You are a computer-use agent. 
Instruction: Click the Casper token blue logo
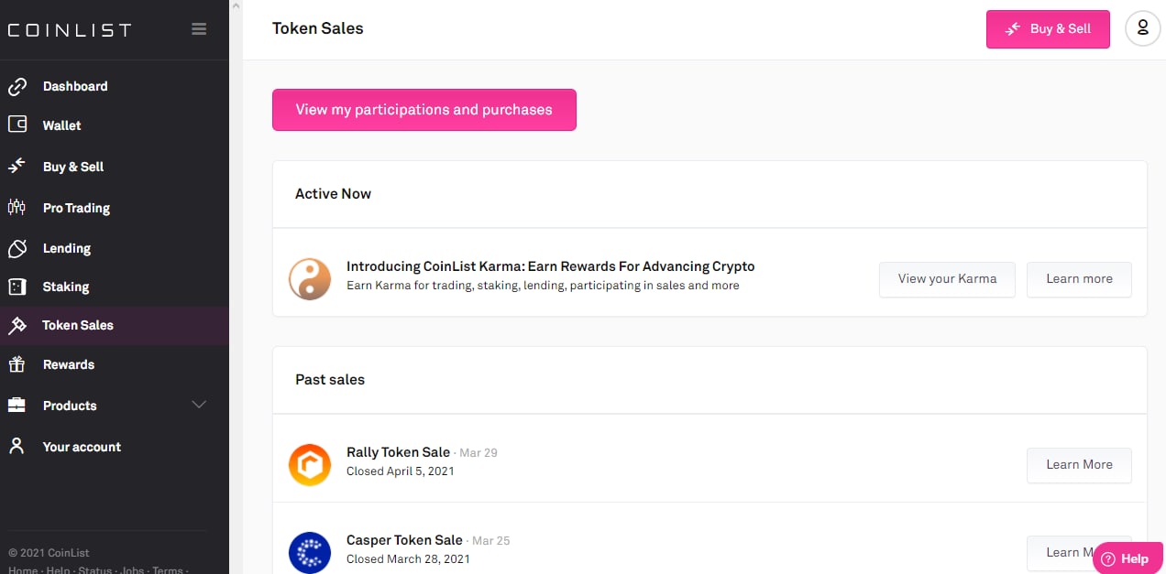pos(310,553)
